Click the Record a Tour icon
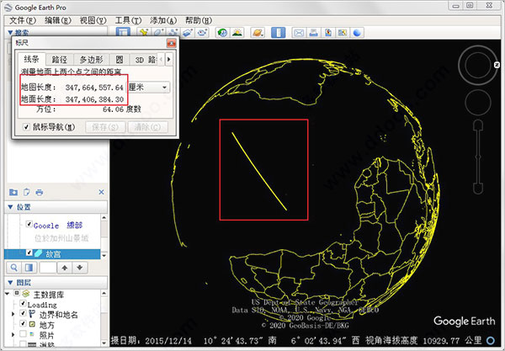Viewport: 505px width, 351px height. click(202, 33)
